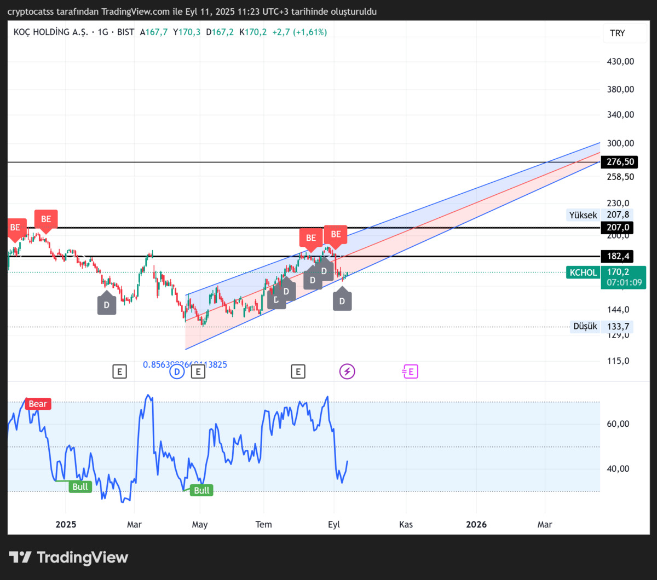This screenshot has height=580, width=657.
Task: Click the 300,00 price axis label
Action: (621, 143)
